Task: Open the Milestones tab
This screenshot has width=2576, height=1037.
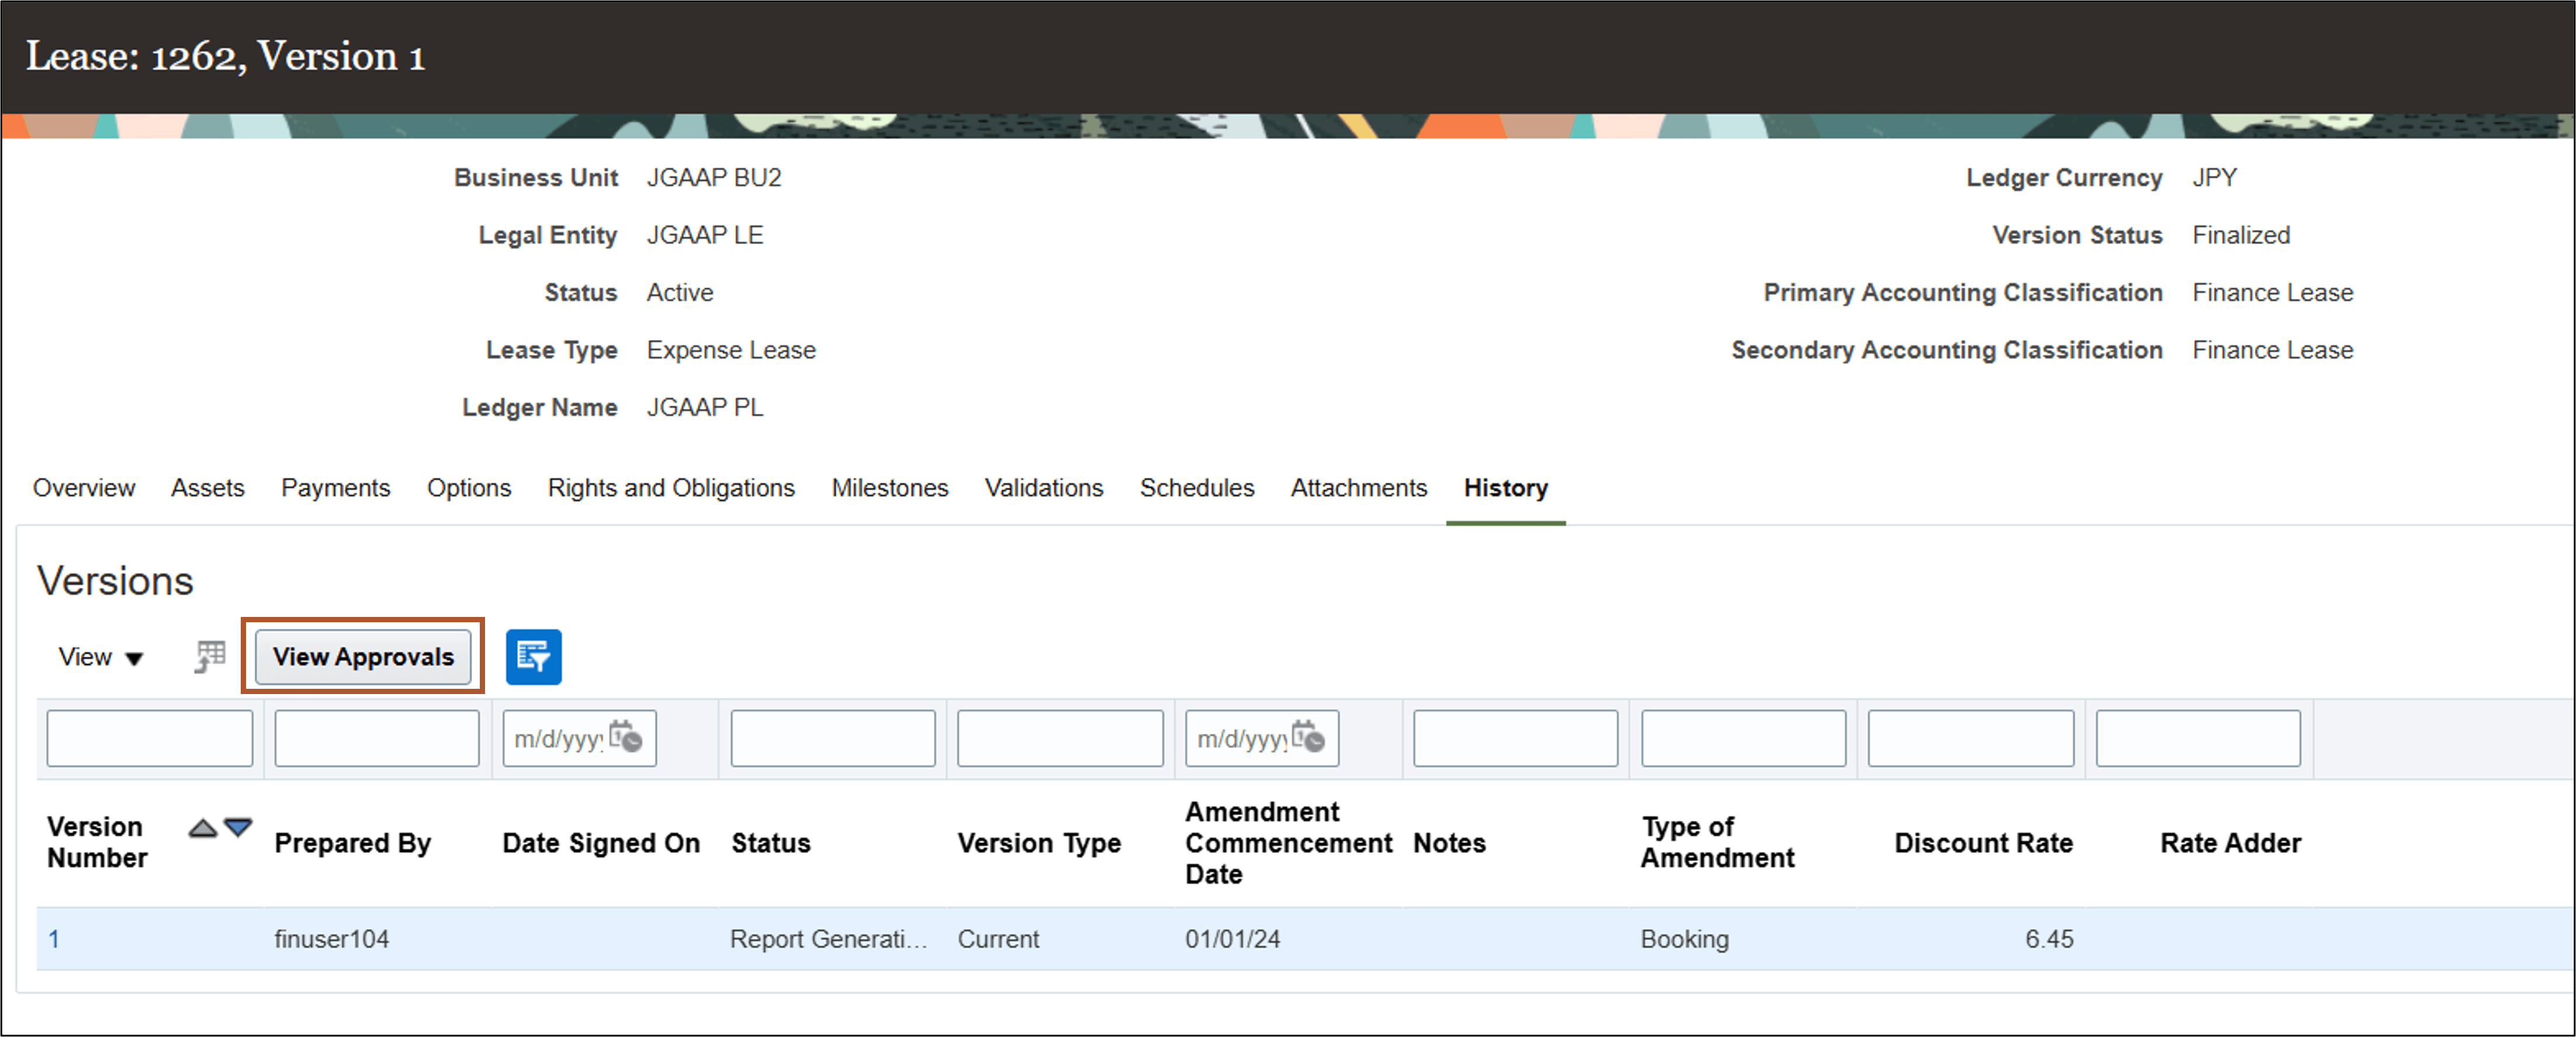Action: point(889,488)
